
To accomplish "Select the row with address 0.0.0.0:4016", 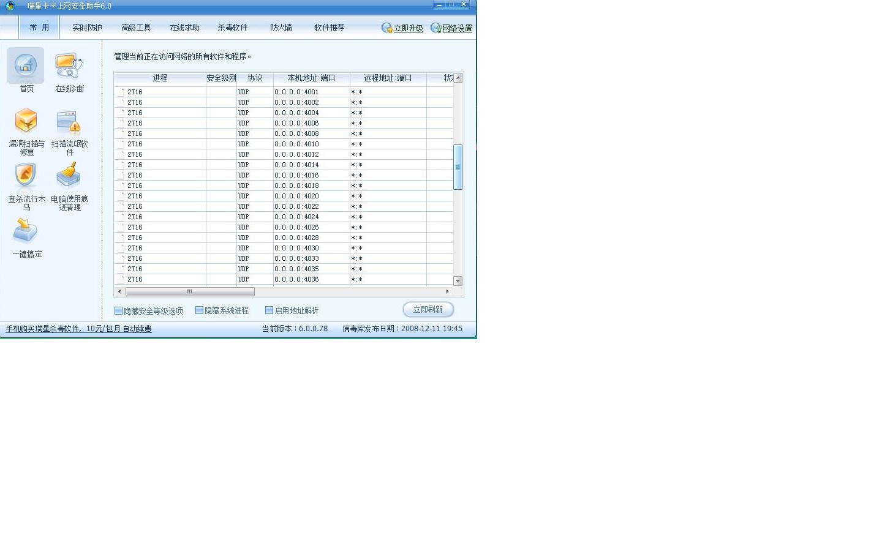I will point(284,175).
